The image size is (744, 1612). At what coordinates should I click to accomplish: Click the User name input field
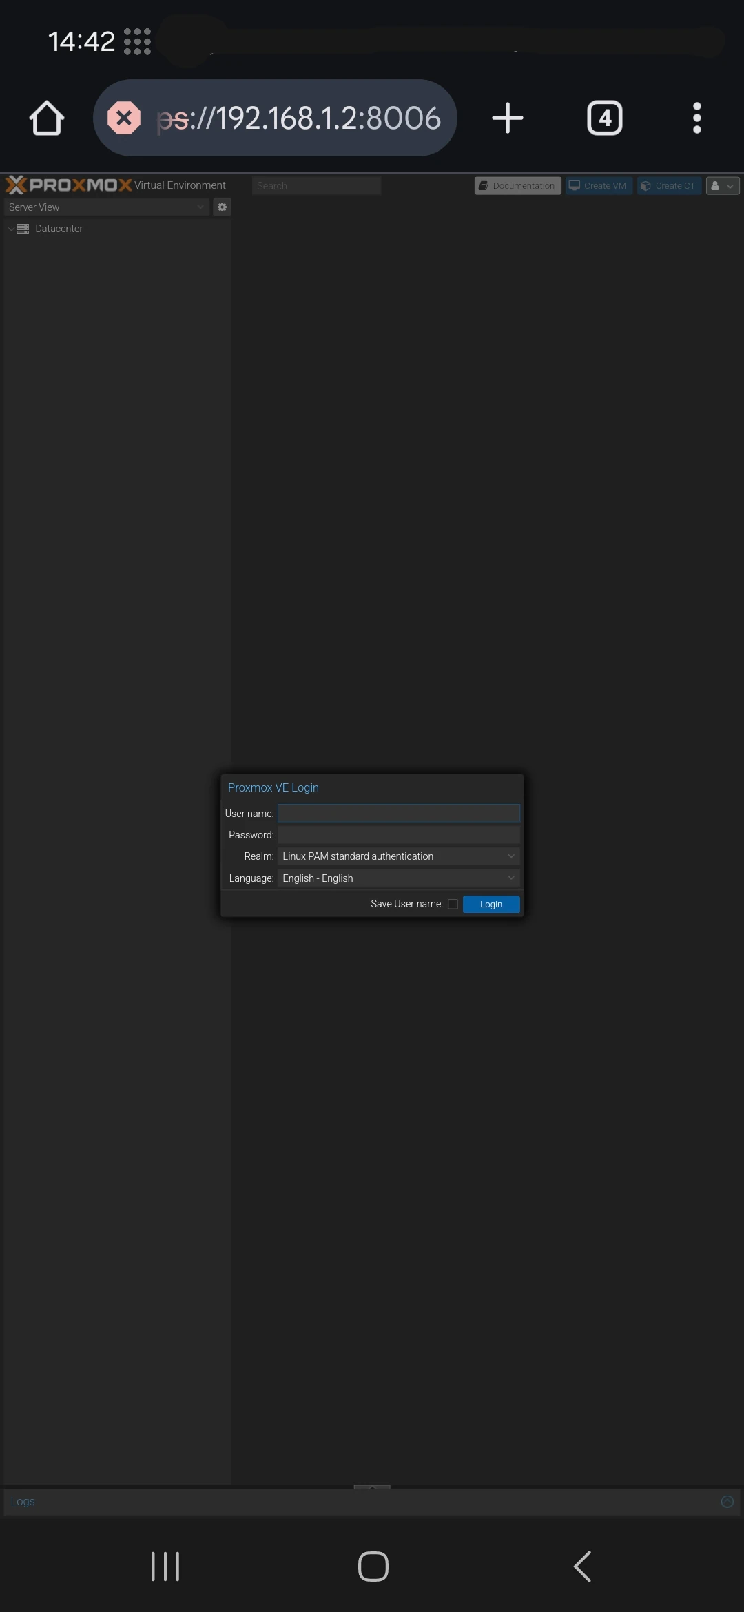click(x=398, y=813)
